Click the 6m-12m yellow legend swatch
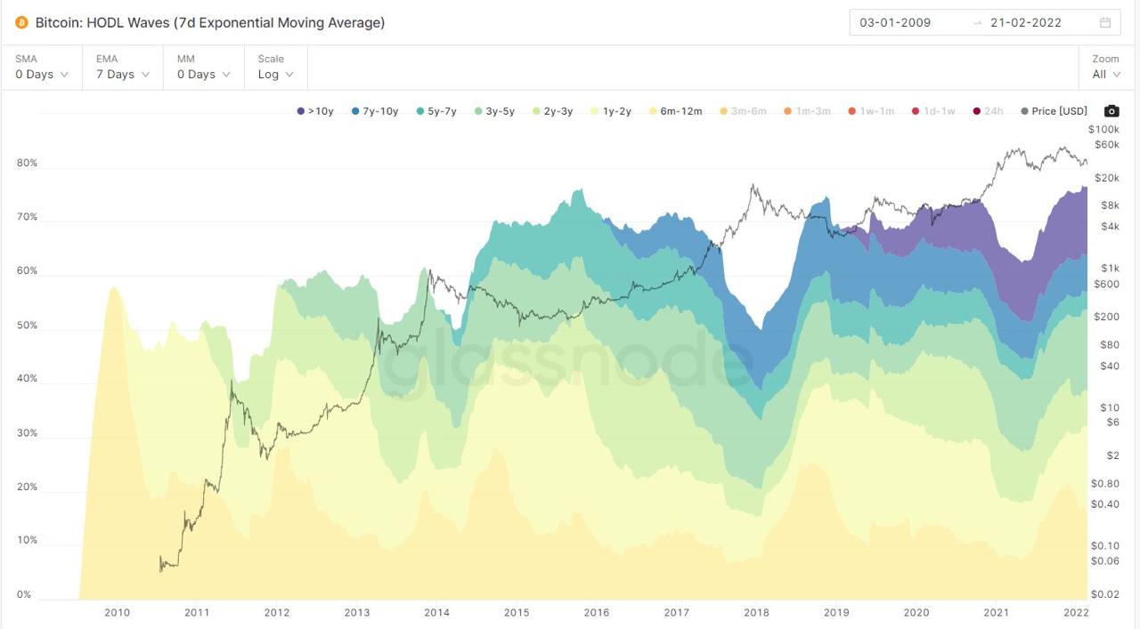1140x629 pixels. 652,111
